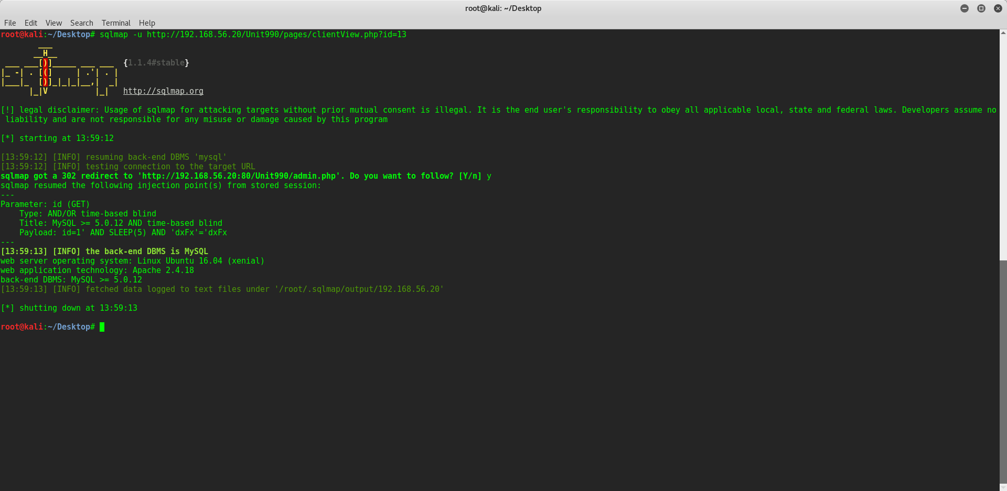Click the '[!] legal disclaimer' line

(x=498, y=110)
